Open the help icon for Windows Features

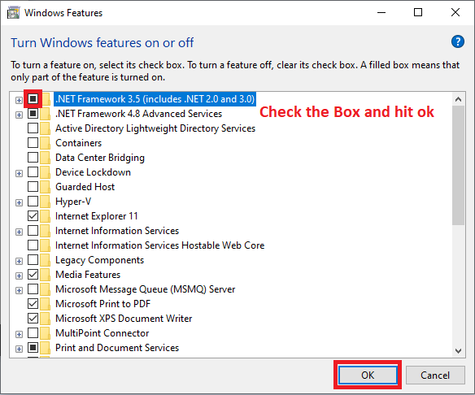coord(458,41)
